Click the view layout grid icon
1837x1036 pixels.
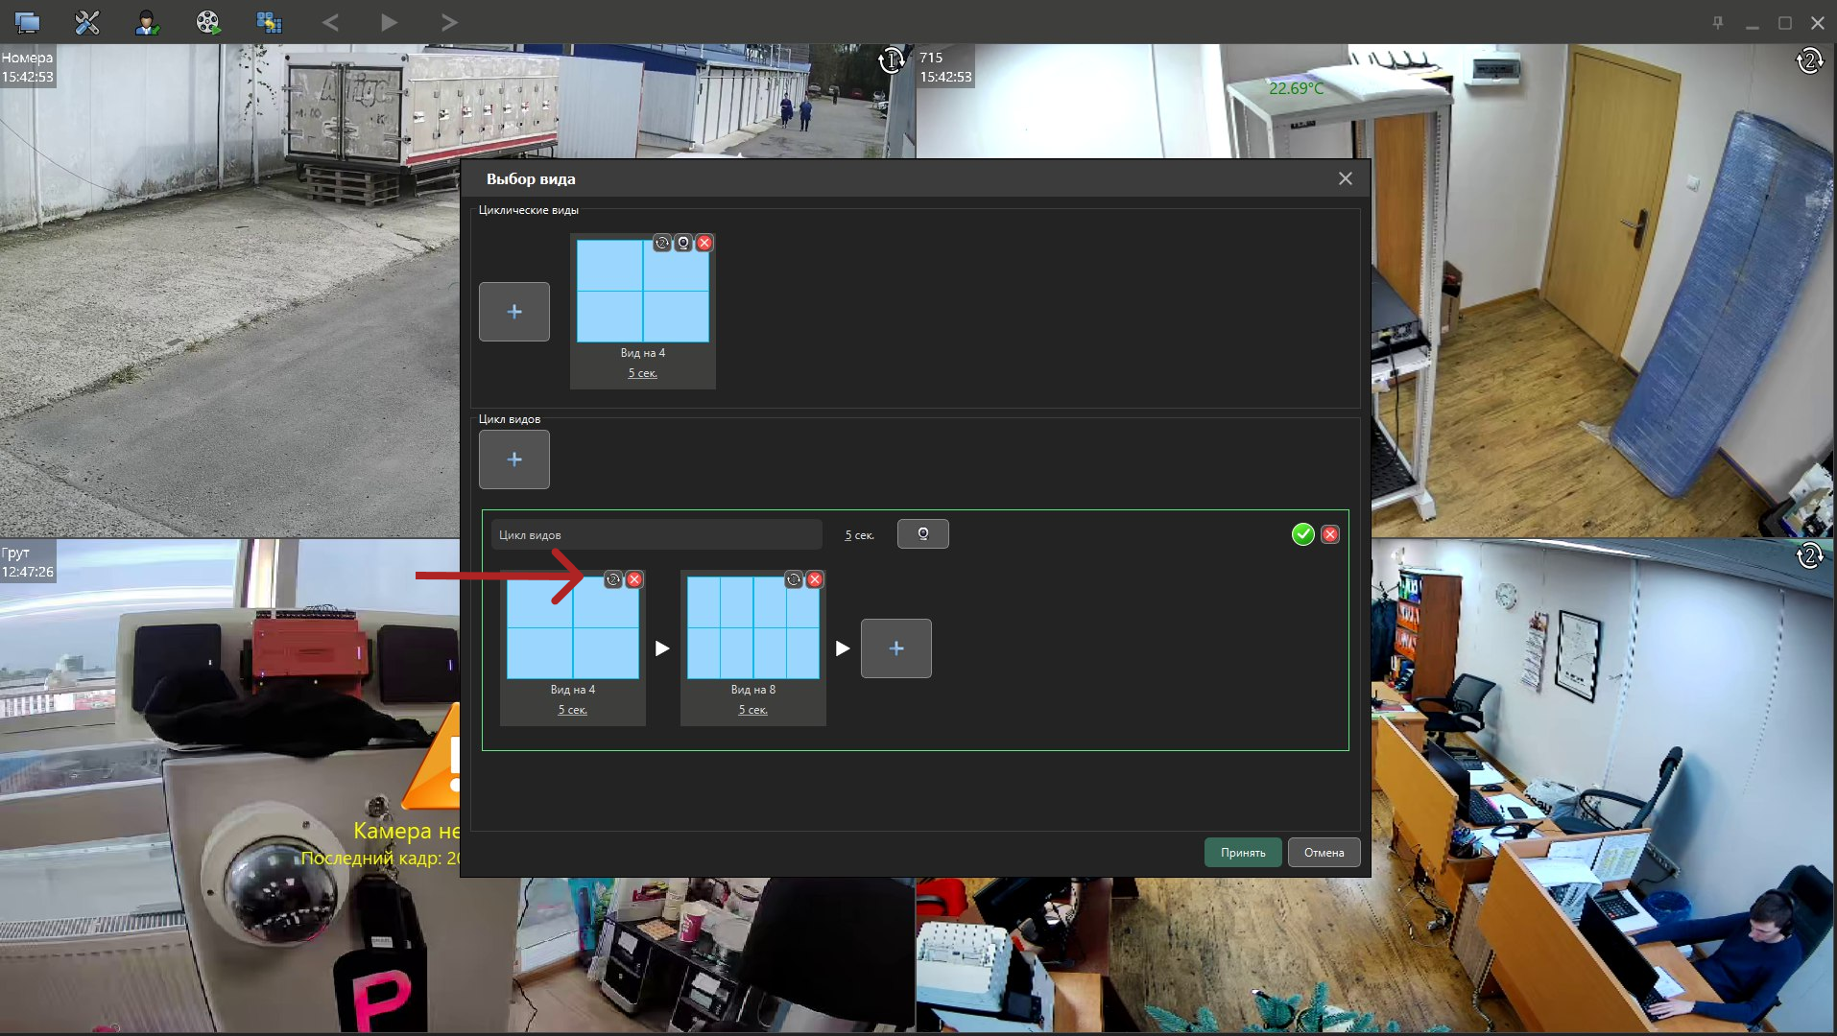click(x=269, y=22)
